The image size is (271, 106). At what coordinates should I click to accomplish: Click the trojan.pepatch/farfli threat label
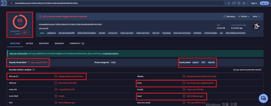pos(39,62)
